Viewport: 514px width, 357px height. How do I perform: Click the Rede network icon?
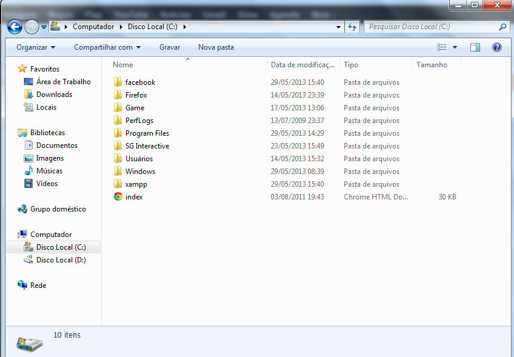22,285
